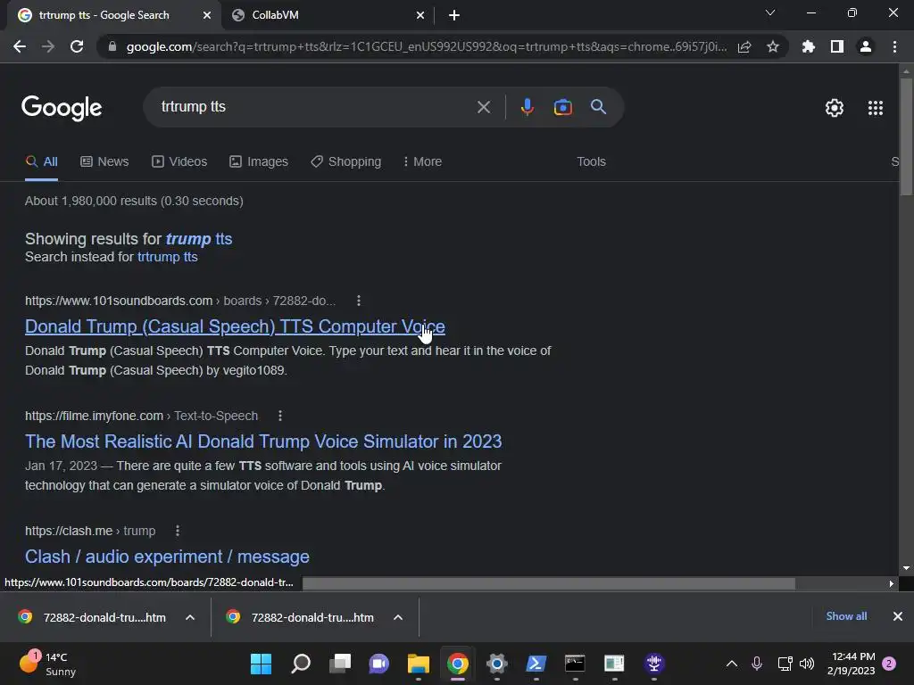This screenshot has height=685, width=914.
Task: Open options for the 101soundboards result
Action: pyautogui.click(x=359, y=301)
